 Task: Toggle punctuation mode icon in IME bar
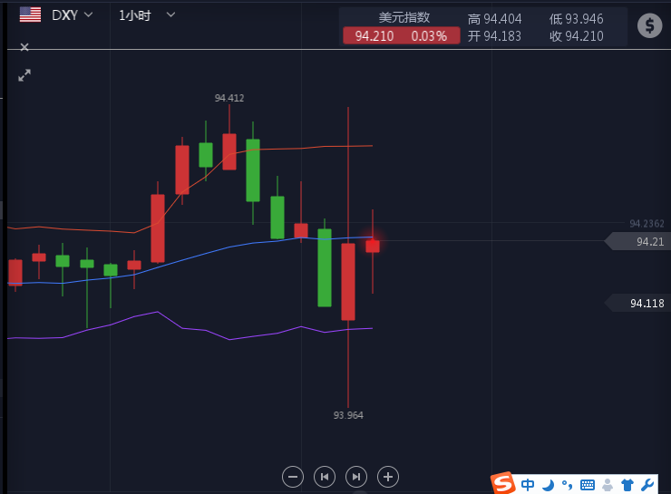[x=567, y=485]
